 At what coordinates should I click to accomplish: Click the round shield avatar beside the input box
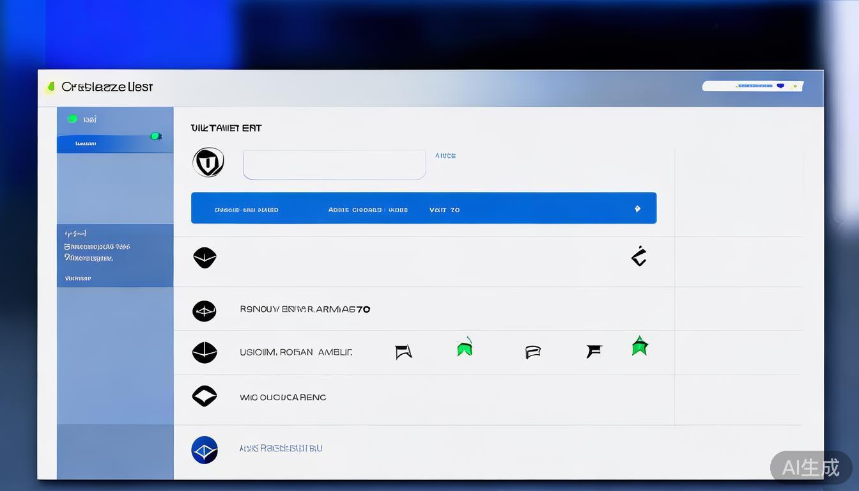(208, 162)
